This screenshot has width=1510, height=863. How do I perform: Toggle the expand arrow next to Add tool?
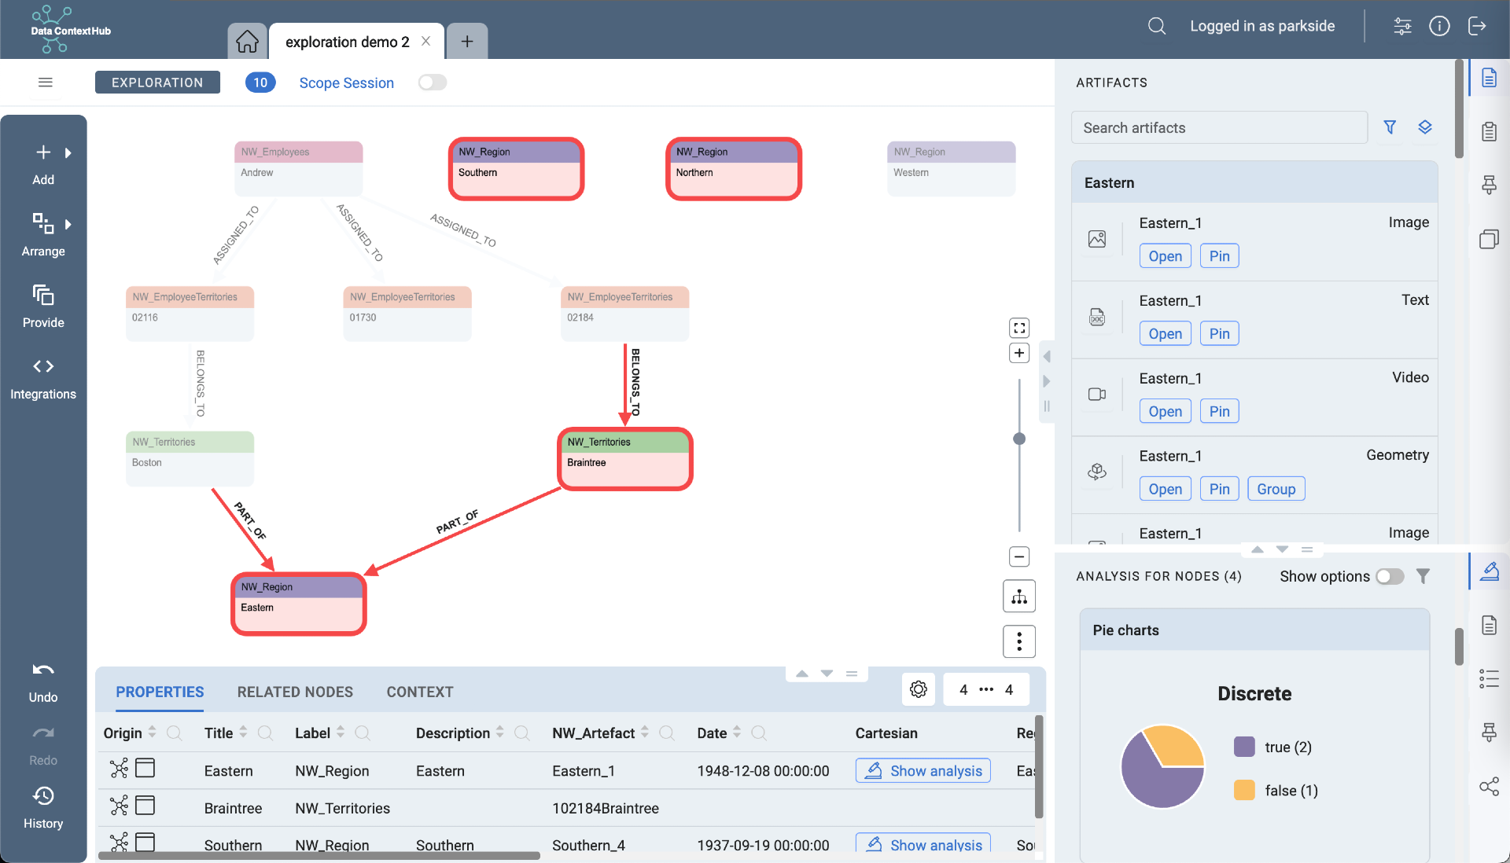pyautogui.click(x=66, y=152)
